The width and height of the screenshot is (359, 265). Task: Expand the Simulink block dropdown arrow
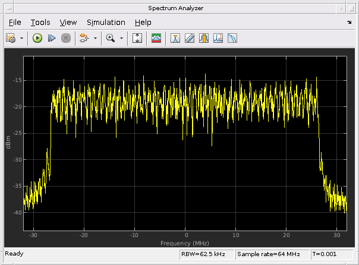(x=96, y=38)
